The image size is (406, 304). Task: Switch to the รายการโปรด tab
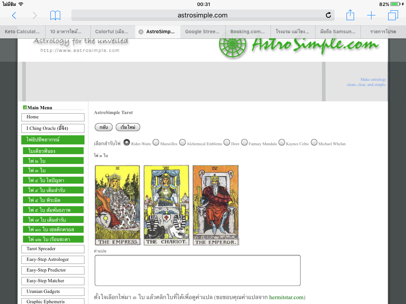383,32
